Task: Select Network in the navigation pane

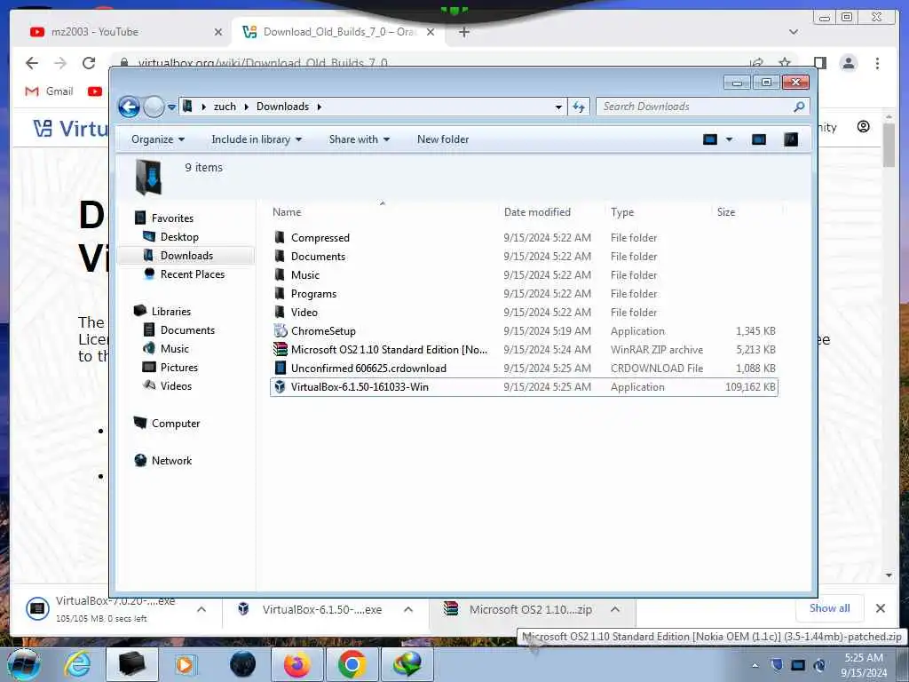Action: 171,461
